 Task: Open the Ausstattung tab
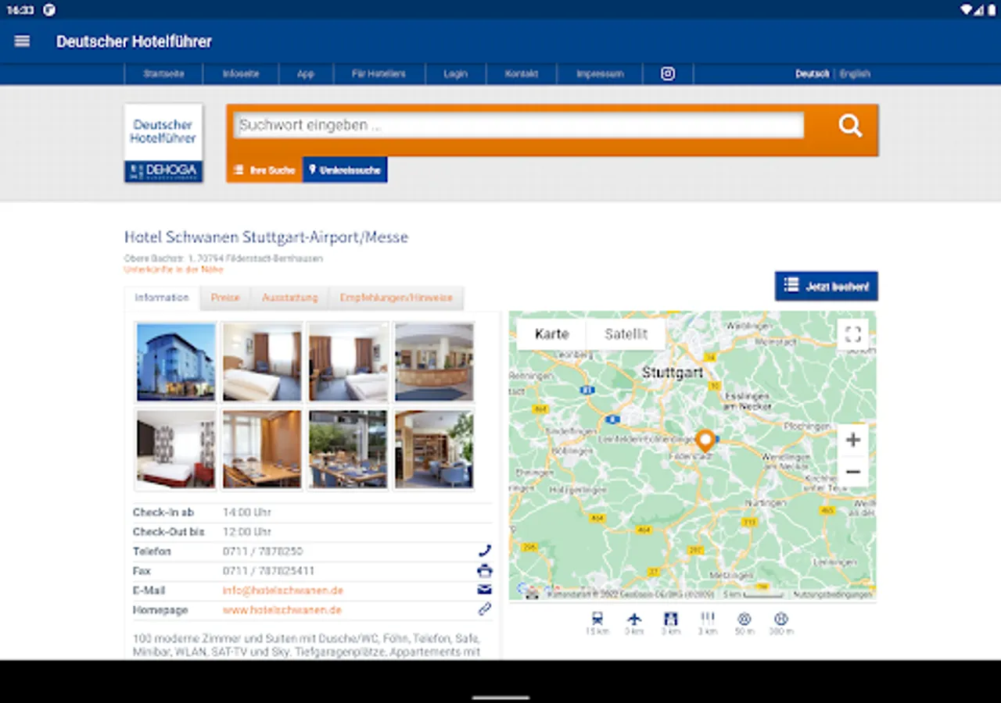click(290, 298)
